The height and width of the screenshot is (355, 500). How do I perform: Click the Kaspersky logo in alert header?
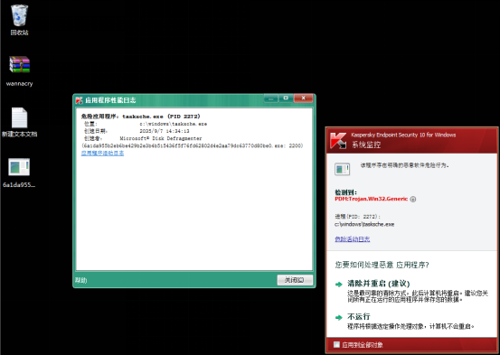pos(338,140)
